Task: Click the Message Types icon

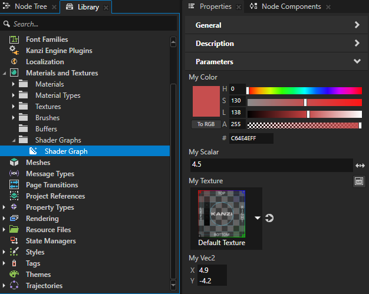Action: (x=14, y=174)
